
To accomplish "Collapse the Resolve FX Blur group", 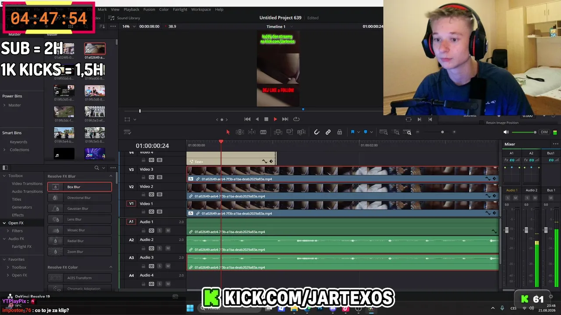I will click(x=110, y=176).
